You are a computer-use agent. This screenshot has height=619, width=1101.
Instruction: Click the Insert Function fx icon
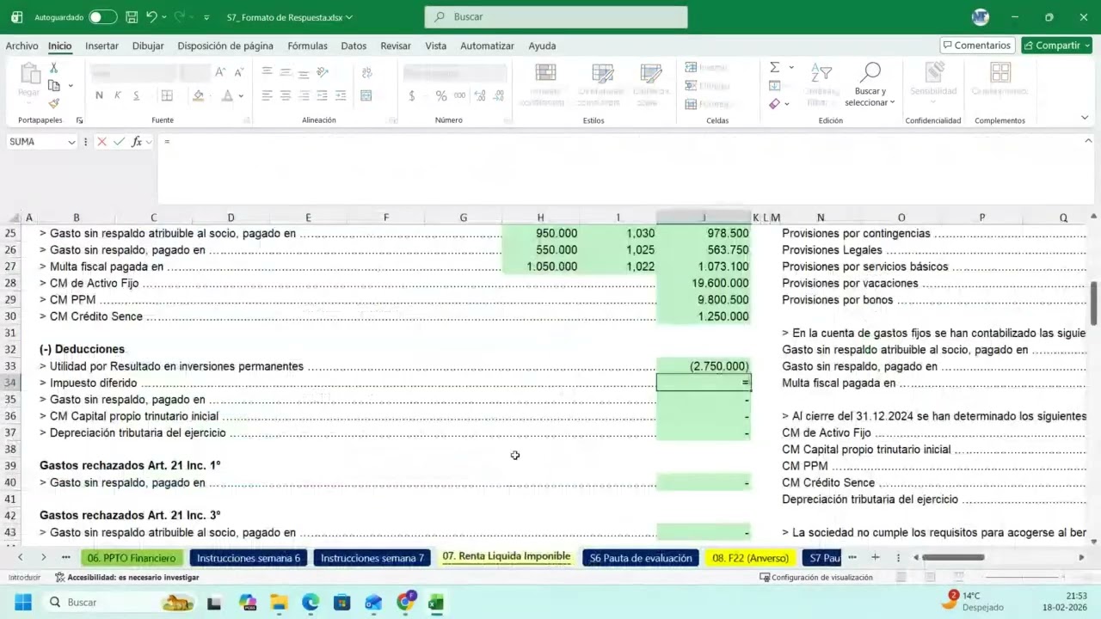pos(137,142)
